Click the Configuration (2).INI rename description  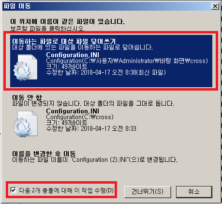95,160
